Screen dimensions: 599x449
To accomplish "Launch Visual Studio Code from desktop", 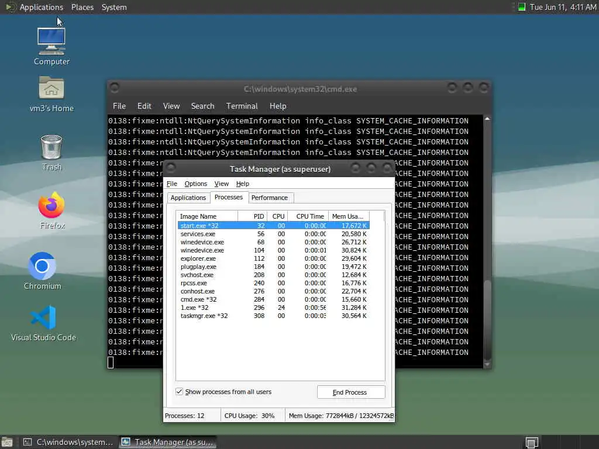I will click(x=43, y=323).
